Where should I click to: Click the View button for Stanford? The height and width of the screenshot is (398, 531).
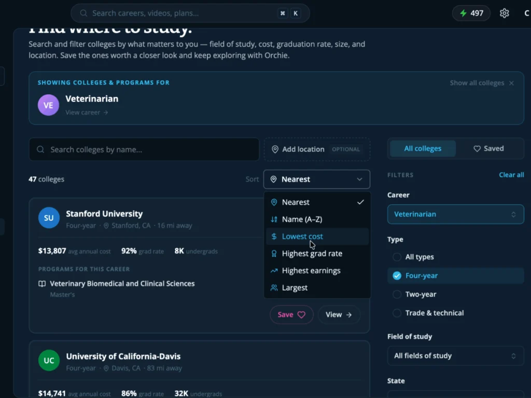point(339,315)
